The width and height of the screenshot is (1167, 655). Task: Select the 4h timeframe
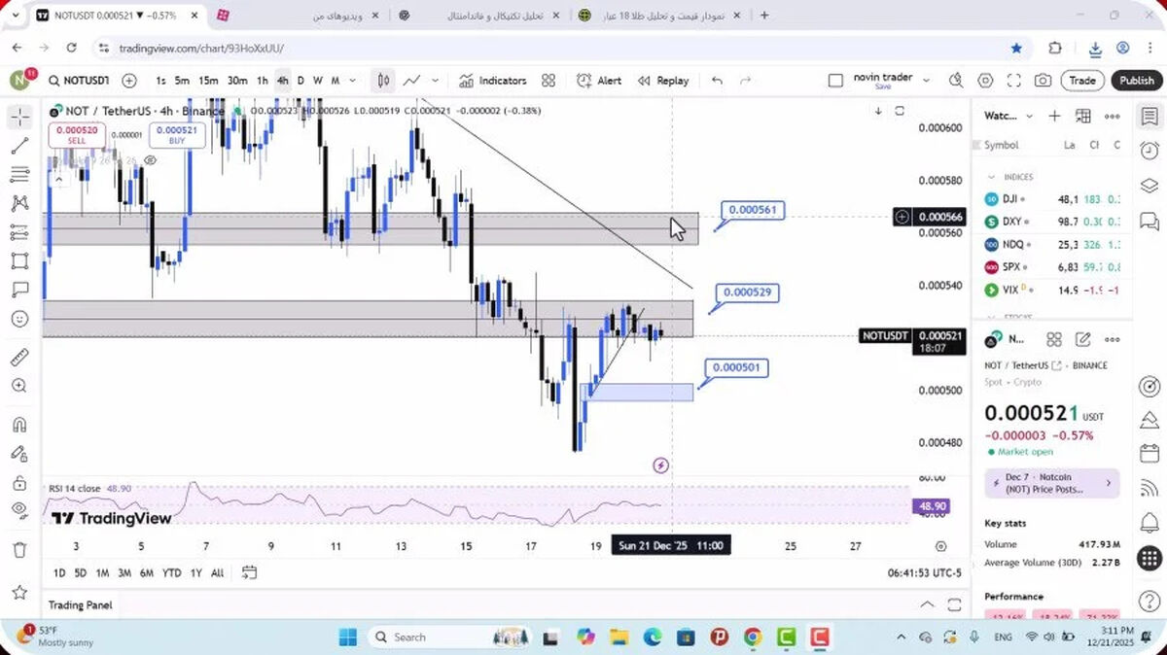click(282, 81)
